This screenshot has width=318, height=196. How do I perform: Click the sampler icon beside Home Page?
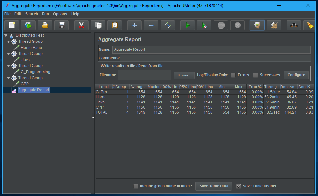click(x=16, y=48)
